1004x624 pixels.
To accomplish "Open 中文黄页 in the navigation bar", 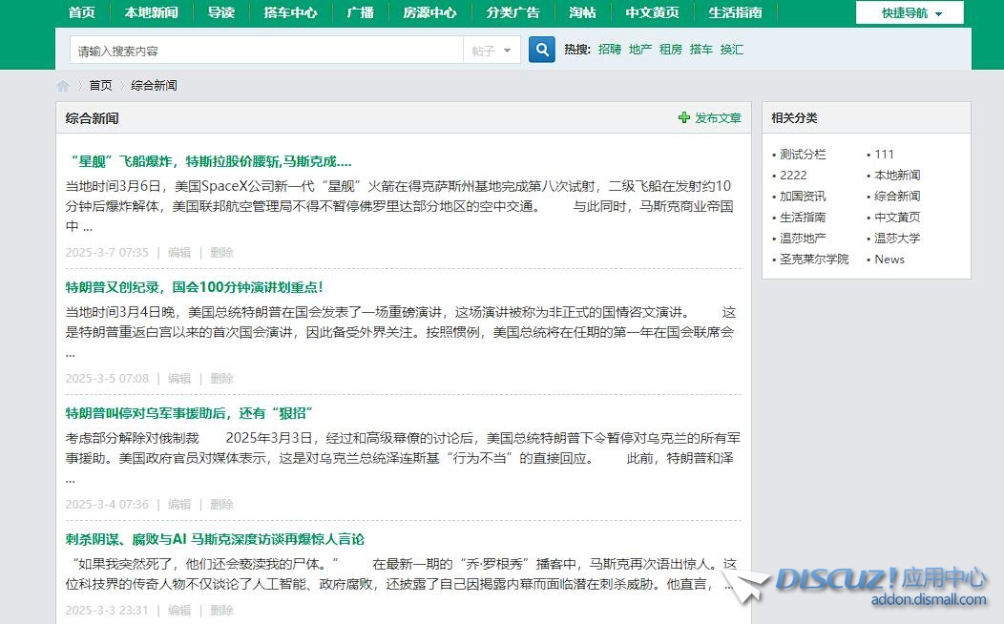I will [x=652, y=12].
